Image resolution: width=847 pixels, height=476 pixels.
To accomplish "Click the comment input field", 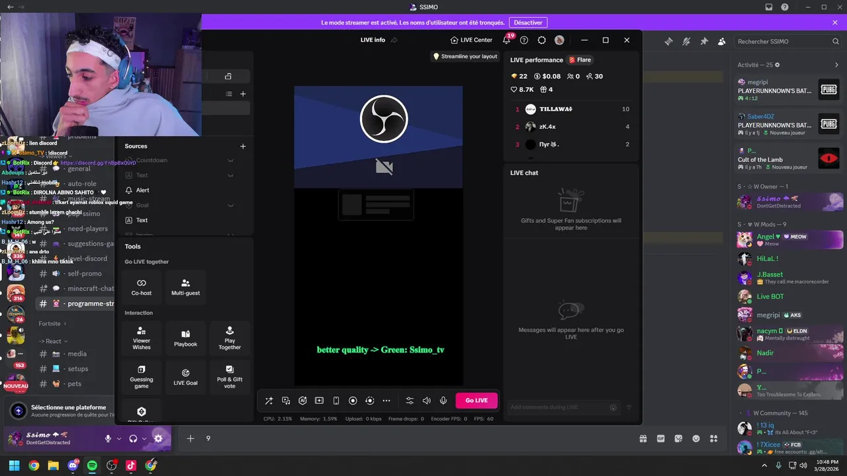I will 559,407.
